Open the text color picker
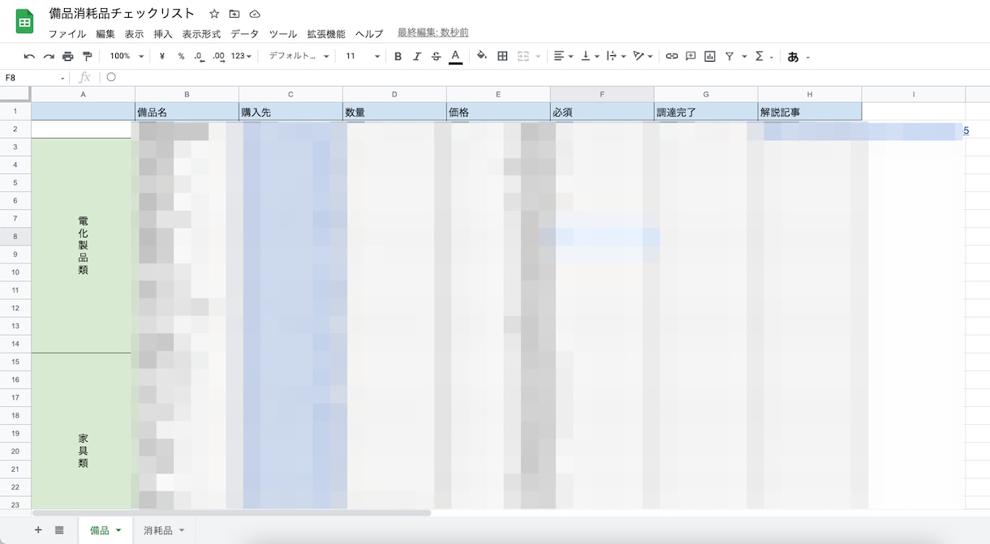 455,56
